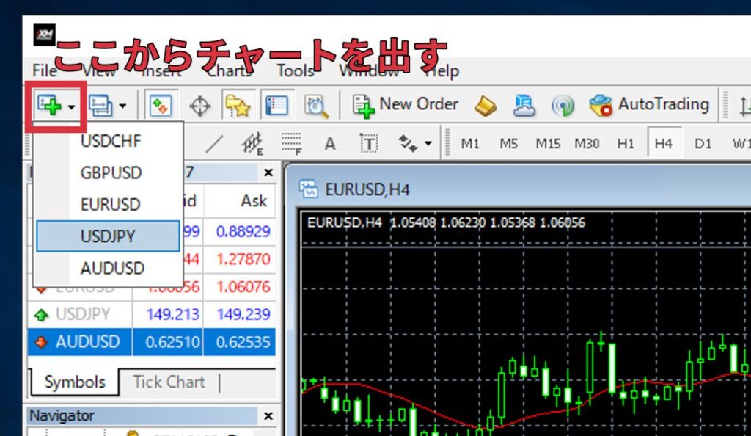Close the Market Watch panel
Screen dimensions: 751x436
[x=268, y=172]
